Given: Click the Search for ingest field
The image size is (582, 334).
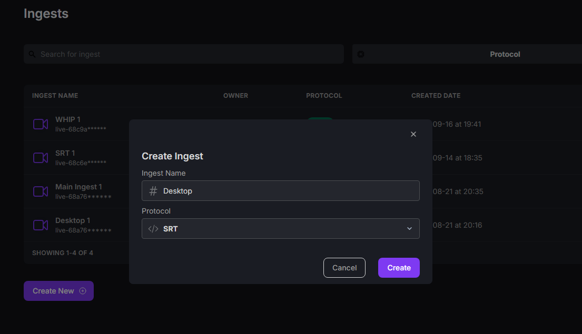Looking at the screenshot, I should (x=184, y=54).
